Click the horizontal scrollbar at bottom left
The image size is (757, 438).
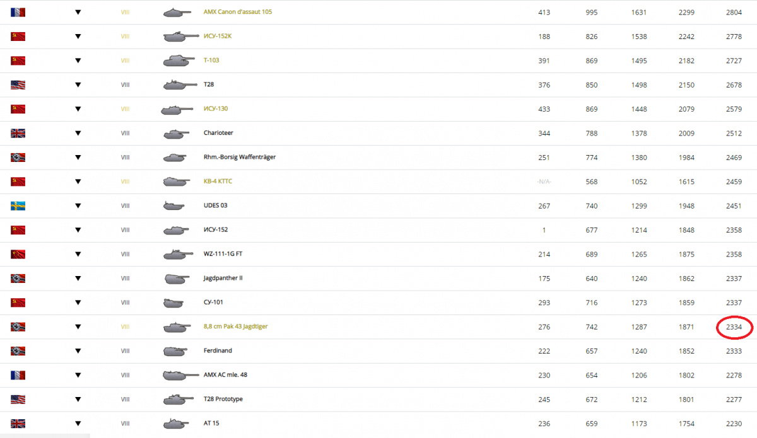(44, 435)
